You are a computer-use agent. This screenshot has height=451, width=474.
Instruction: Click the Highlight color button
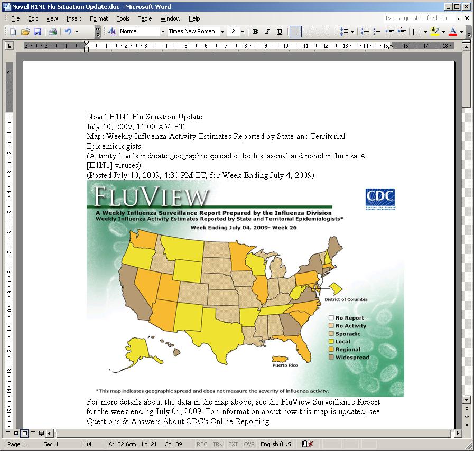pos(435,31)
